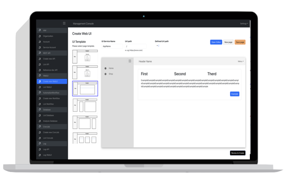Click the icon next to List Database
This screenshot has width=292, height=182.
click(x=40, y=115)
